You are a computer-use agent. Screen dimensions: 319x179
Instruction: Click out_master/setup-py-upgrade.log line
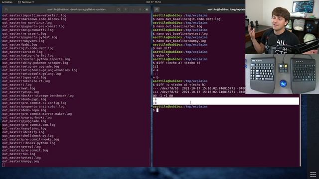pos(30,67)
